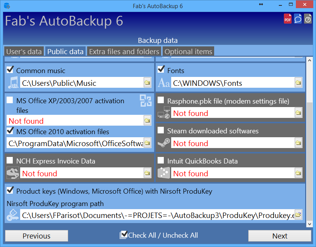Screen dimensions: 316x247
Task: Minimize the Fab's AutoBackup window
Action: [x=280, y=5]
